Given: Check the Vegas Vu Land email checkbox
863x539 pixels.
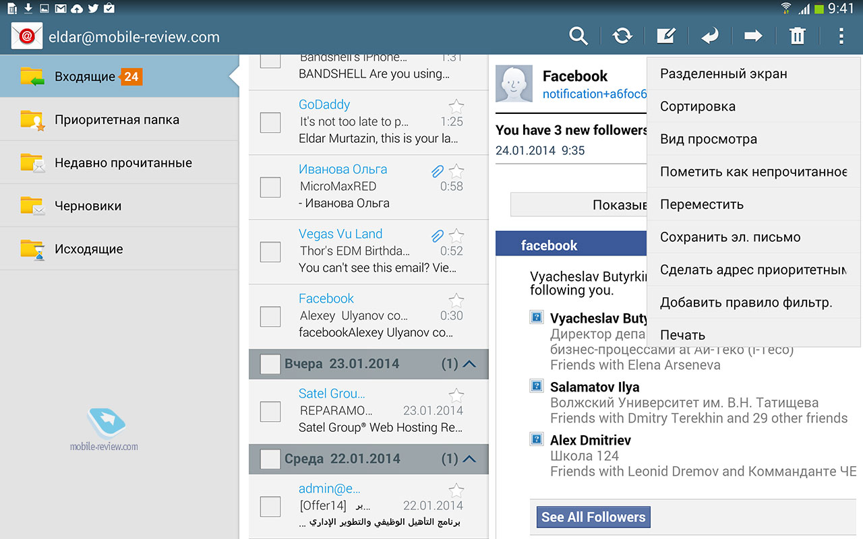Looking at the screenshot, I should point(270,252).
